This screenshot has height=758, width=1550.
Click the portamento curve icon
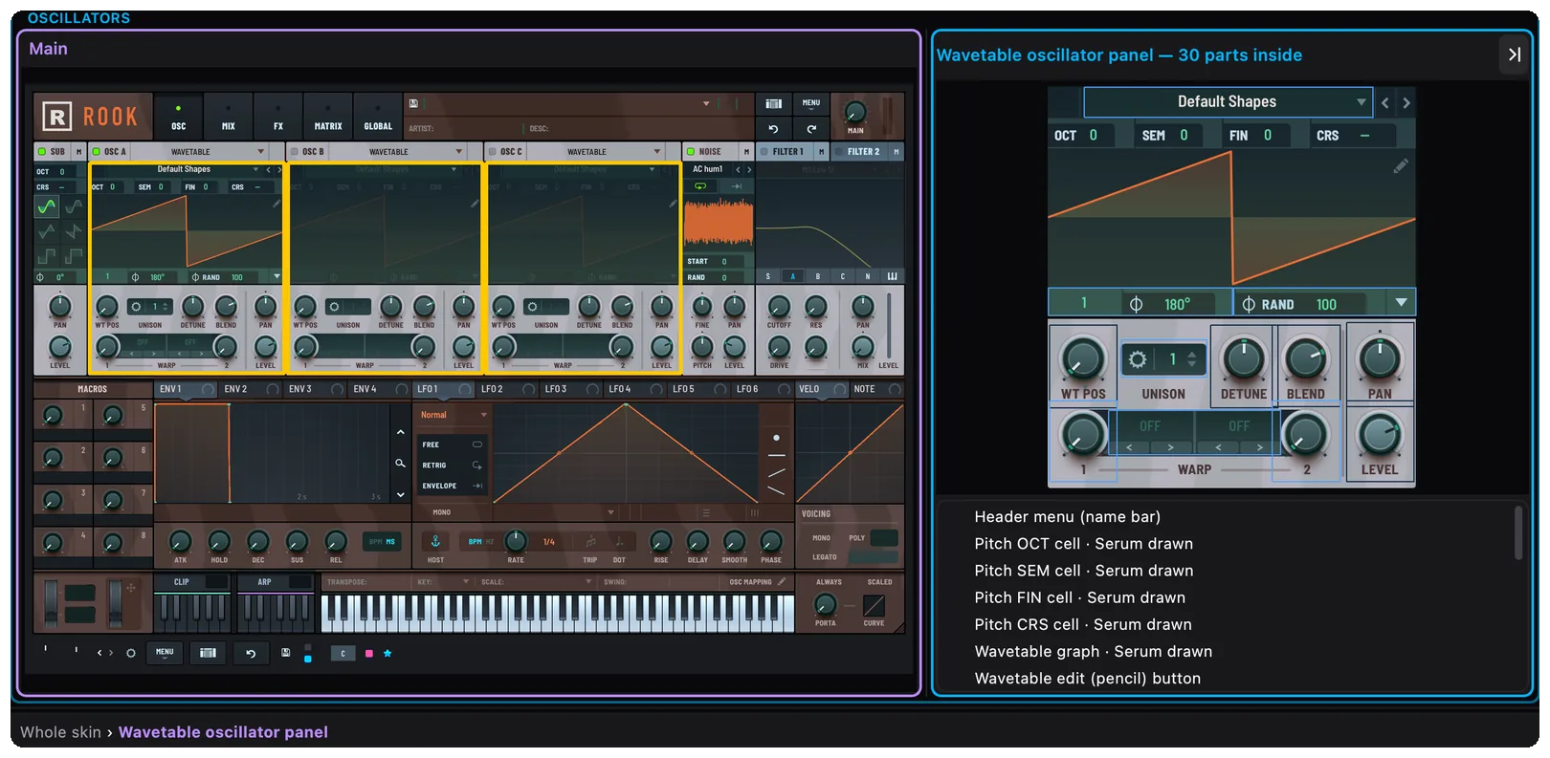click(874, 605)
